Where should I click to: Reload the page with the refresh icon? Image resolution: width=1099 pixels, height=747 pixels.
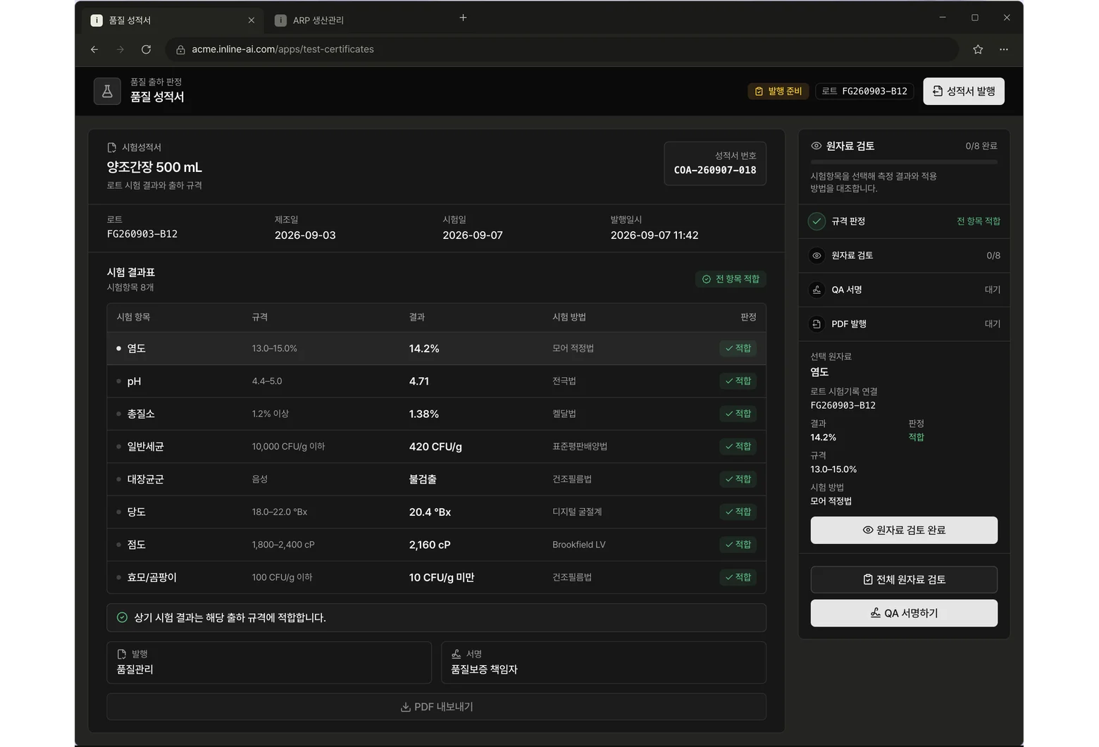pyautogui.click(x=146, y=49)
